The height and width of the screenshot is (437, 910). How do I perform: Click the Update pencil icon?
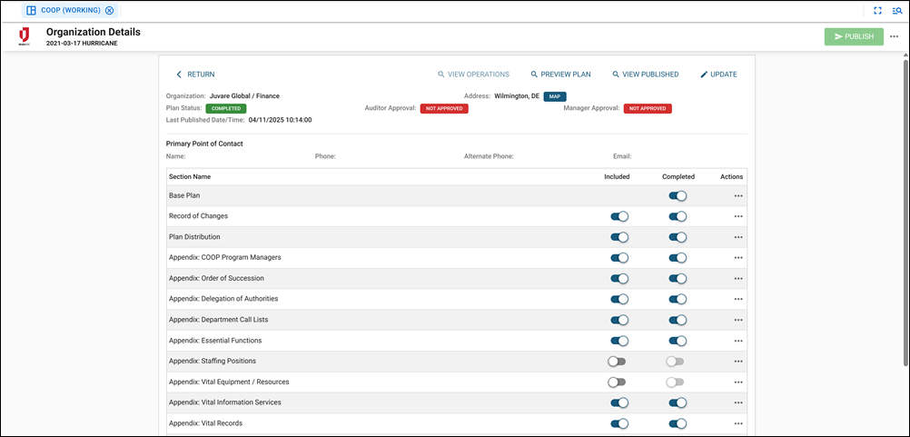pos(704,74)
